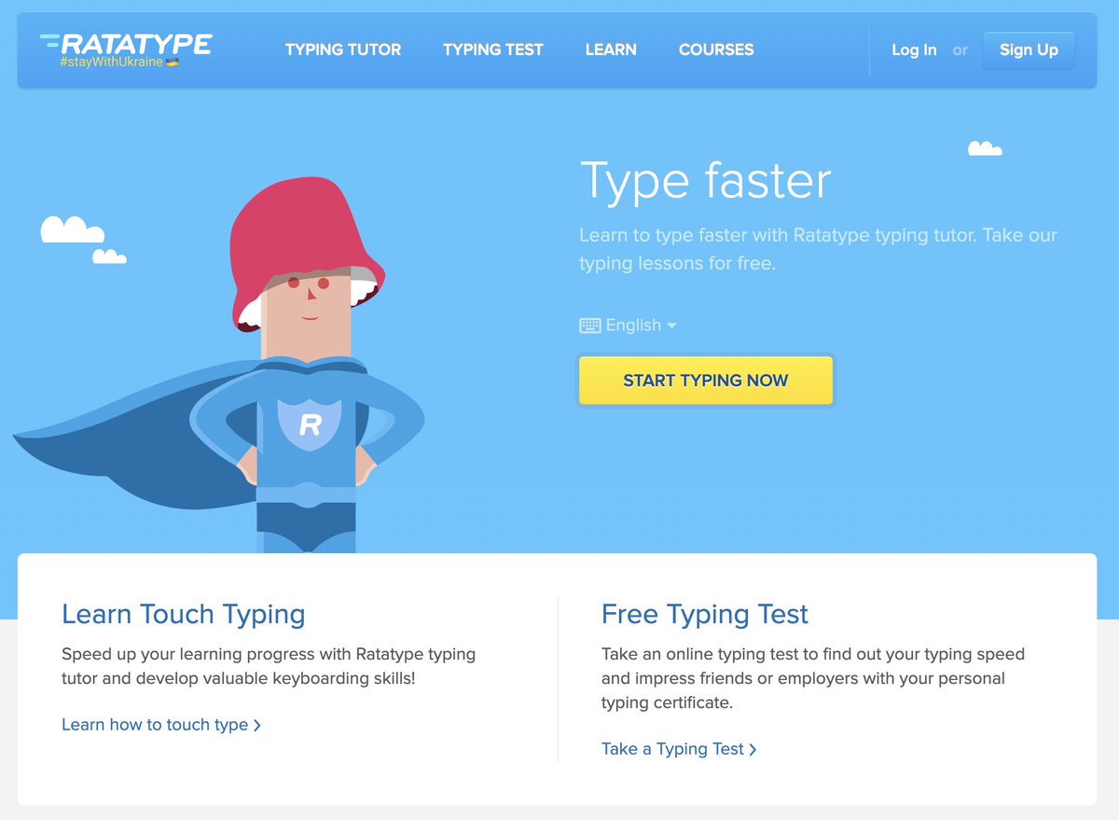This screenshot has height=820, width=1119.
Task: Click the Free Typing Test heading
Action: 705,614
